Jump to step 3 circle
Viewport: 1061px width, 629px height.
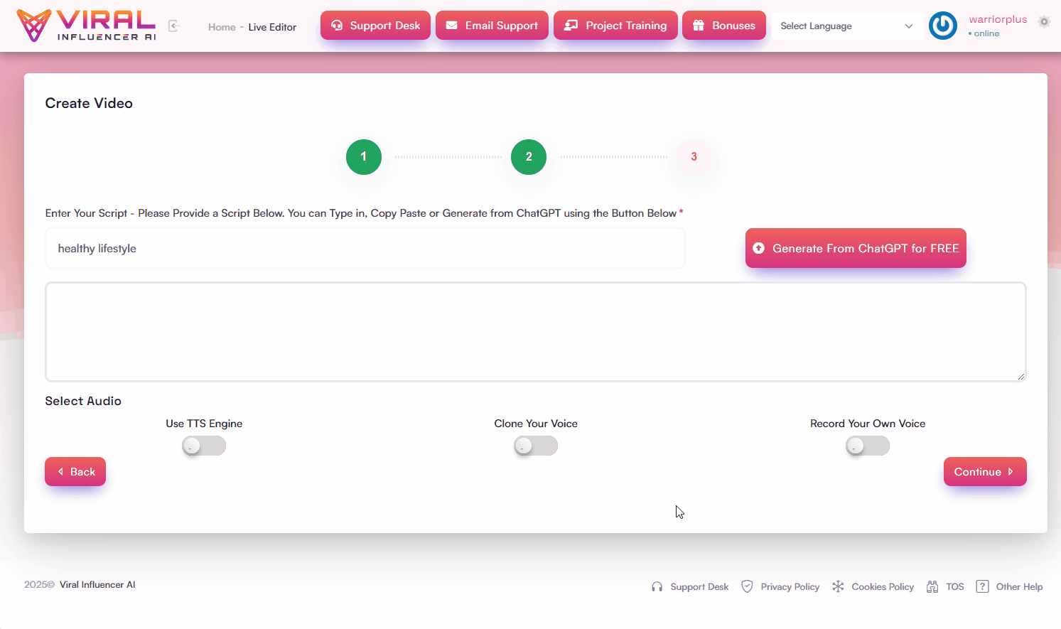694,157
